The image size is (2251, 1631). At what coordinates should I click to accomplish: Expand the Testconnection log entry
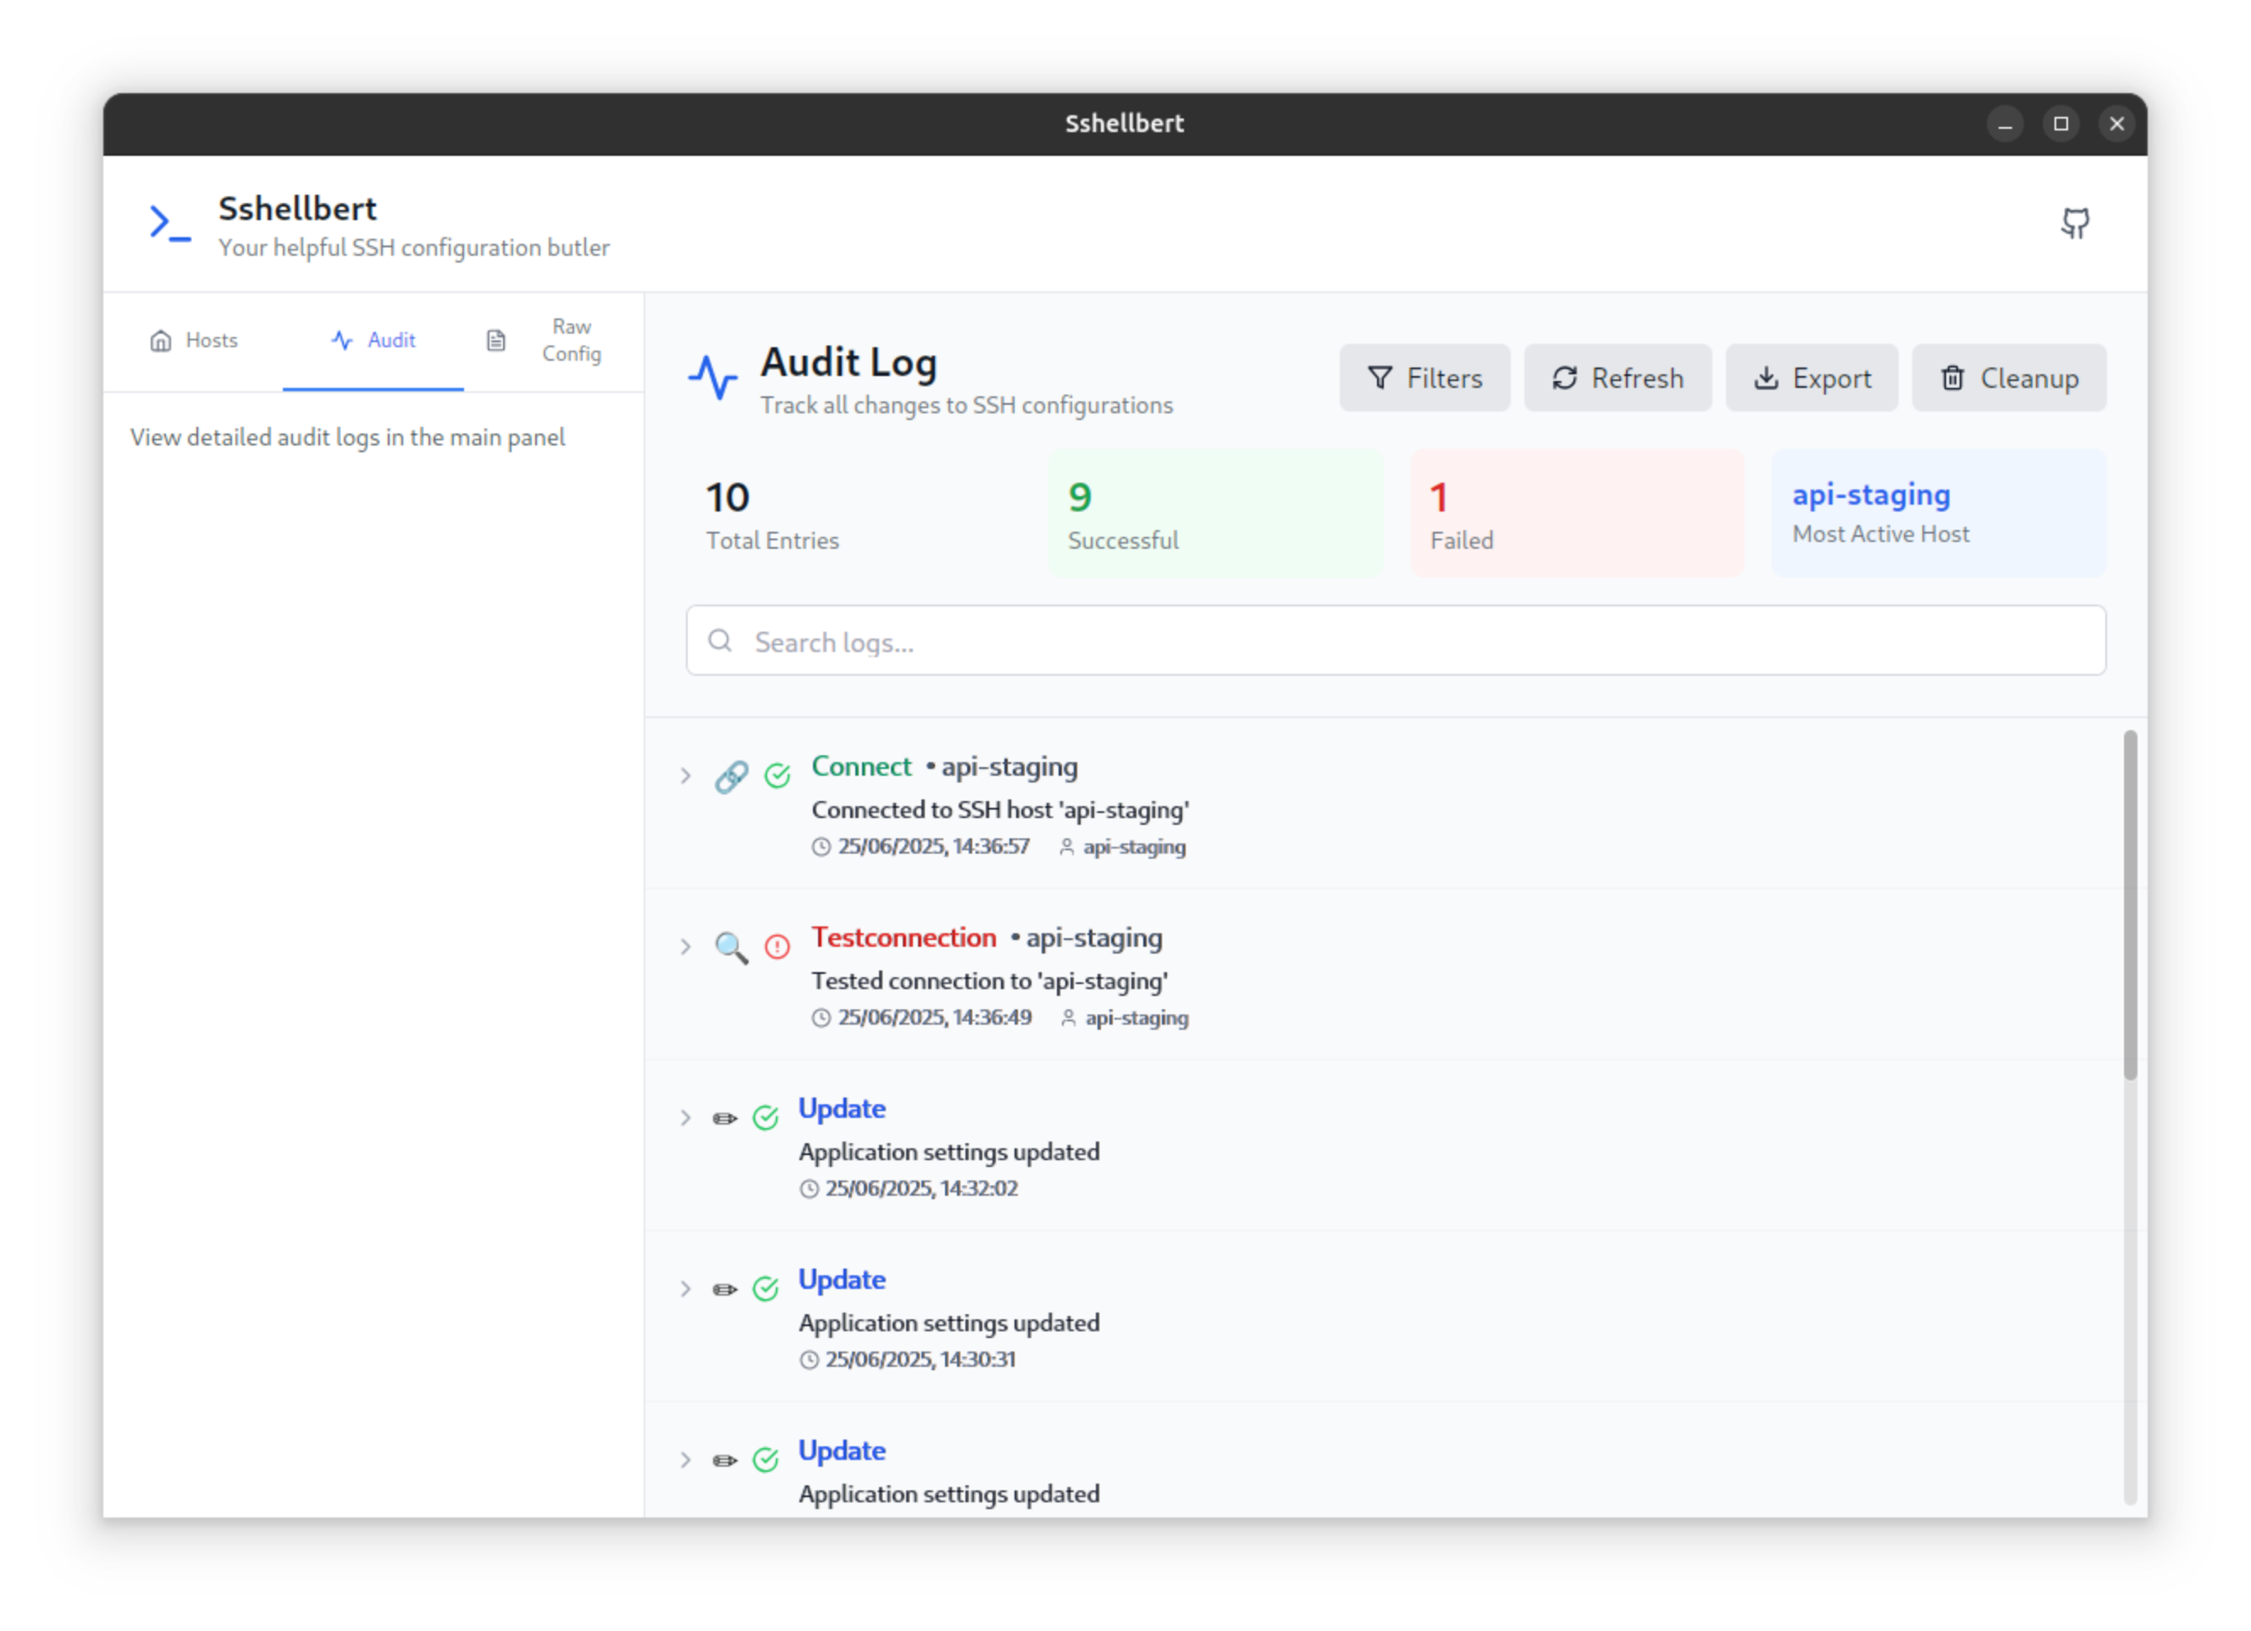(x=685, y=948)
